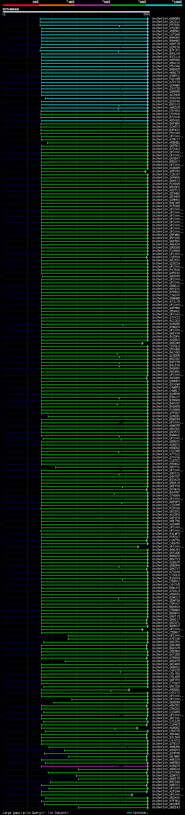The width and height of the screenshot is (185, 815).
Task: Select the UniRef100_Q95140 label
Action: click(166, 273)
